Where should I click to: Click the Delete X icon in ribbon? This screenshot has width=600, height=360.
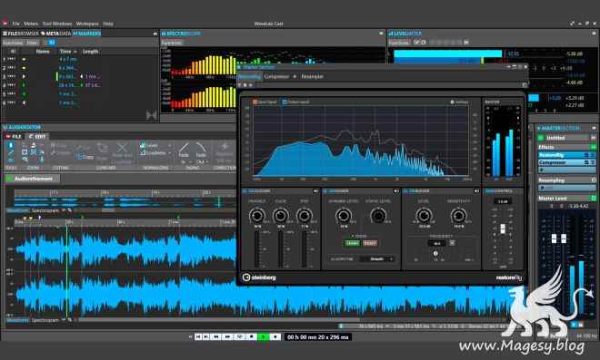(x=123, y=147)
